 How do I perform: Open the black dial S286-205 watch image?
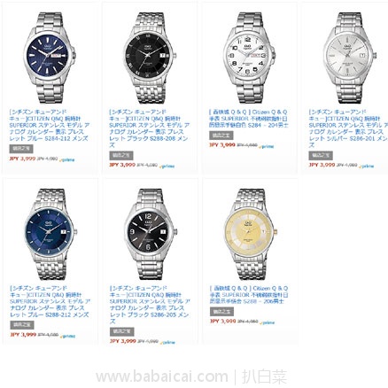click(x=151, y=235)
